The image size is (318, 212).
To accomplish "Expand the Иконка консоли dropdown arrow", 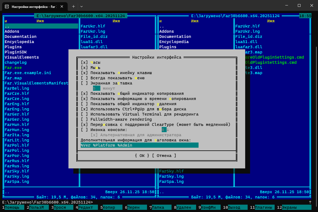I will pos(168,130).
